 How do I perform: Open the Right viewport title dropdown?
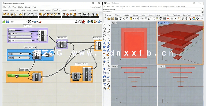(x=164, y=66)
